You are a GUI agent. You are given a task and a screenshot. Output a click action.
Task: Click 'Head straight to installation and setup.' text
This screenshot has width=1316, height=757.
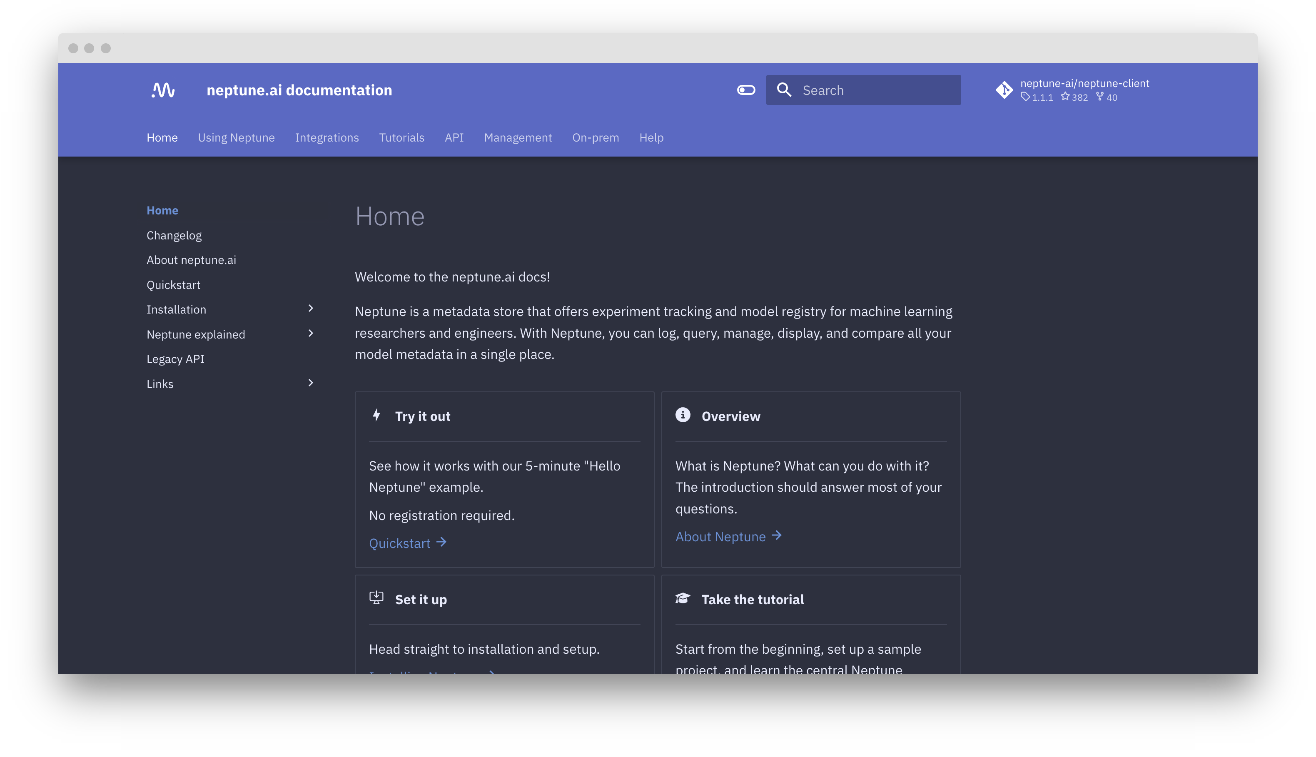click(x=484, y=649)
